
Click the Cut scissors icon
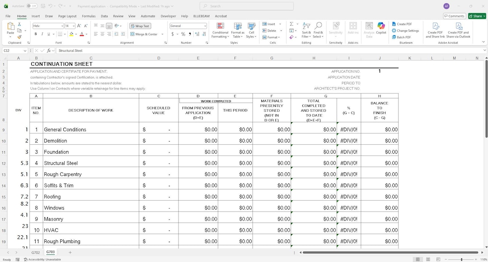point(19,24)
